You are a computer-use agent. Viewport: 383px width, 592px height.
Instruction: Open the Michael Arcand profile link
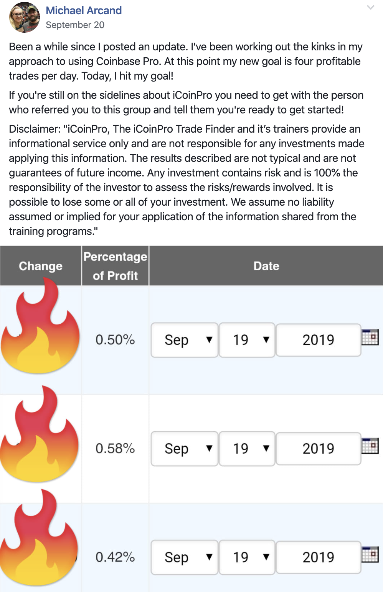[84, 10]
